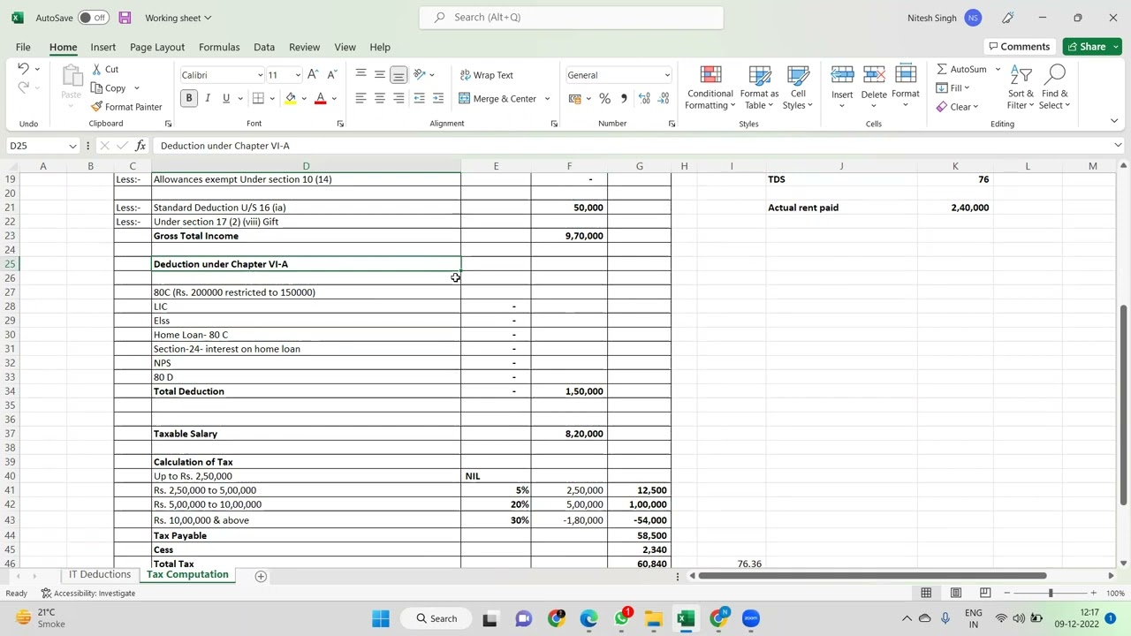Toggle Bottom Align
The height and width of the screenshot is (636, 1131).
click(399, 75)
